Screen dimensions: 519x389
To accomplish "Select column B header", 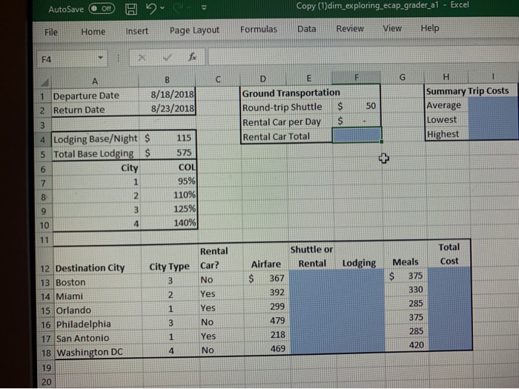I will [x=167, y=80].
